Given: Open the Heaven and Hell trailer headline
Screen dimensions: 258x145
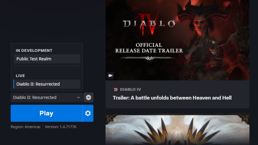Looking at the screenshot, I should [x=172, y=98].
